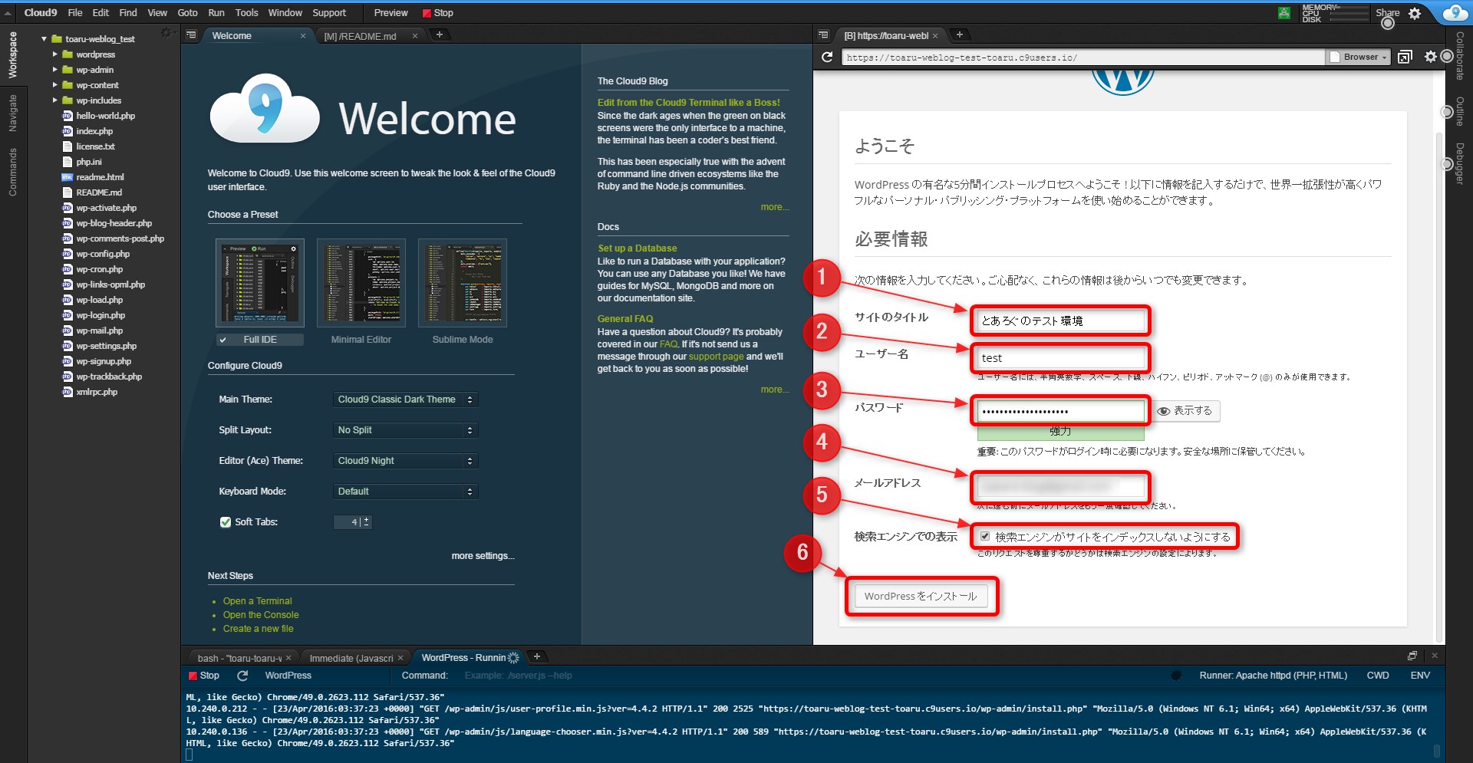Open the Browser preview type dropdown

[x=1359, y=57]
